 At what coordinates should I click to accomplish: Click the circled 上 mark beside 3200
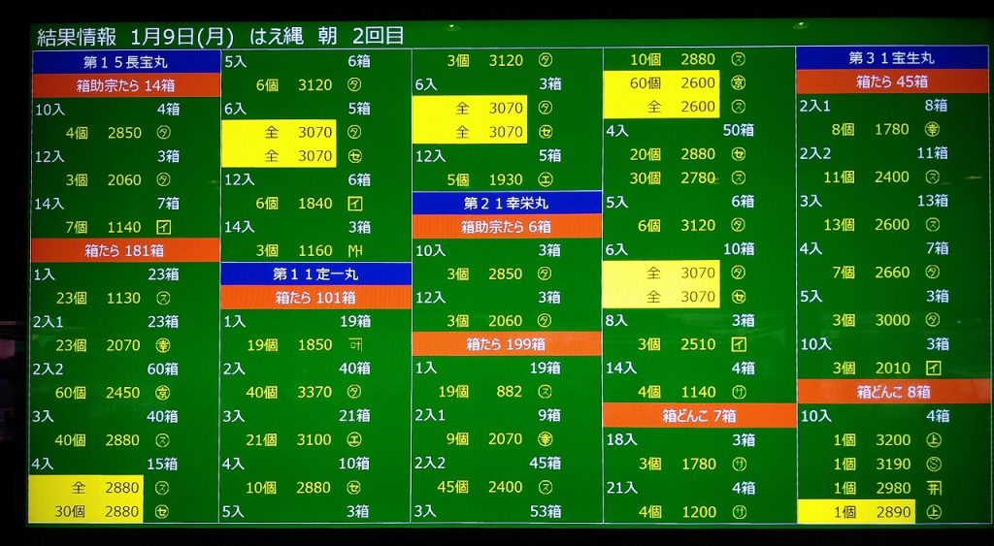coord(933,439)
